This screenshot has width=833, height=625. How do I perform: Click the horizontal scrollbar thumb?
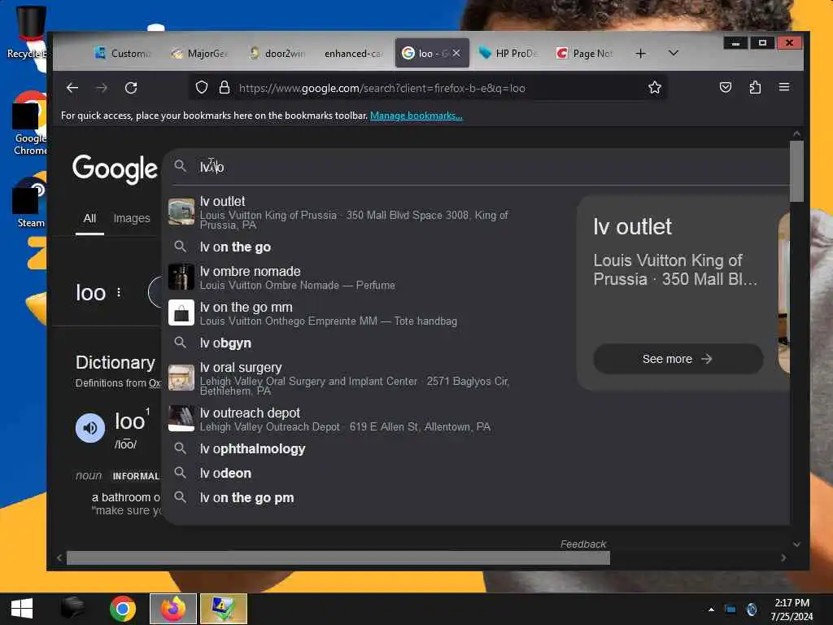338,557
